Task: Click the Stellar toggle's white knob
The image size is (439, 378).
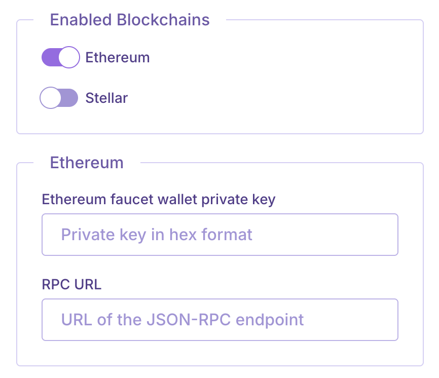Action: click(x=50, y=98)
